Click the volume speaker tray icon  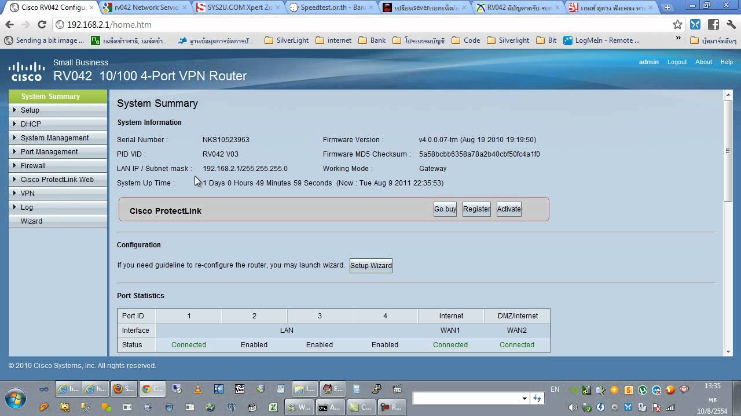(573, 407)
